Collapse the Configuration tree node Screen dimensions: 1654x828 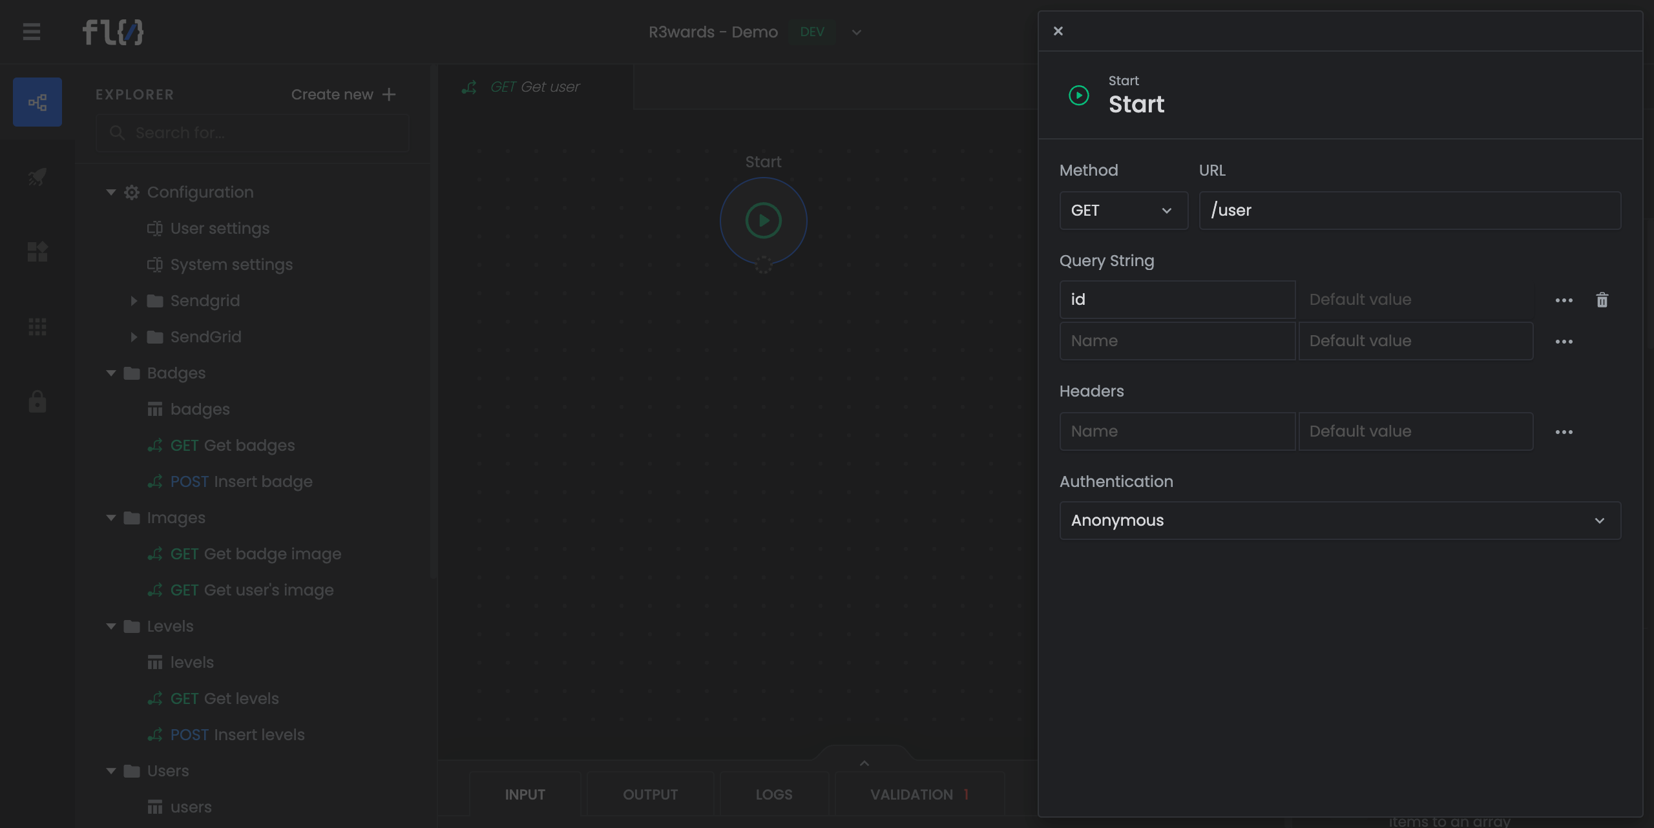(x=111, y=192)
